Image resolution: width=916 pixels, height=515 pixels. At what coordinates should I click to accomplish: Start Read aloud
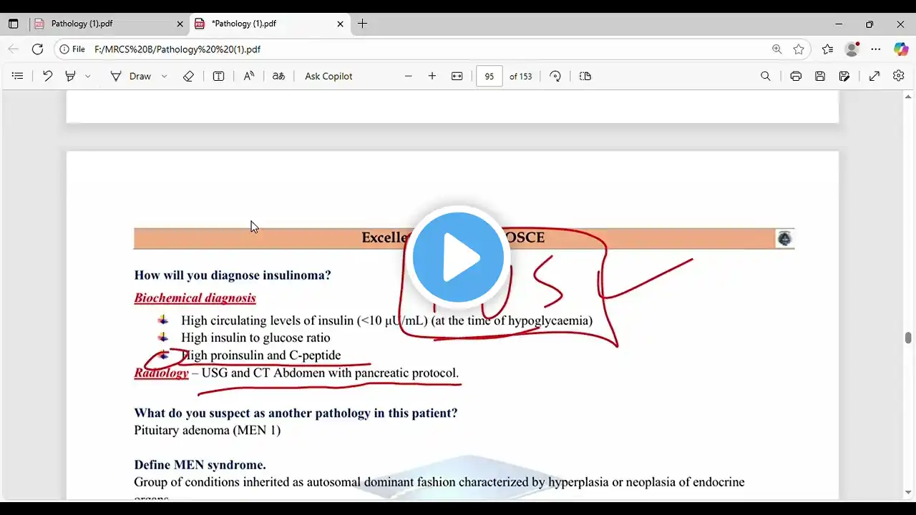click(249, 76)
